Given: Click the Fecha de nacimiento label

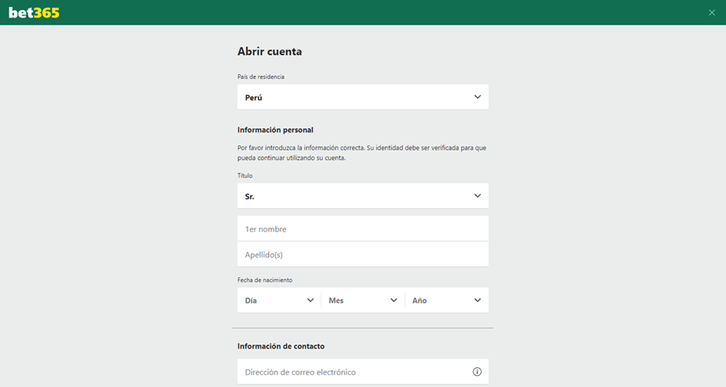Looking at the screenshot, I should coord(264,280).
